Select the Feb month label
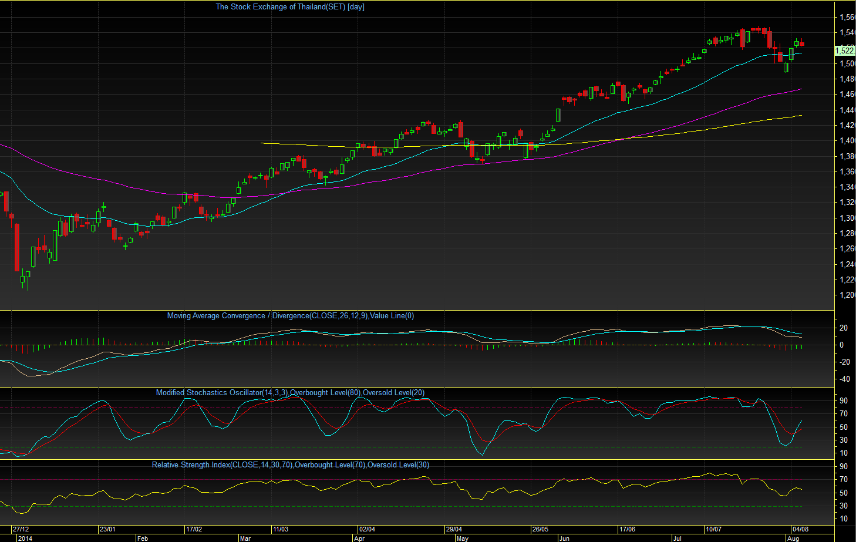Screen dimensions: 856x542 [x=142, y=538]
